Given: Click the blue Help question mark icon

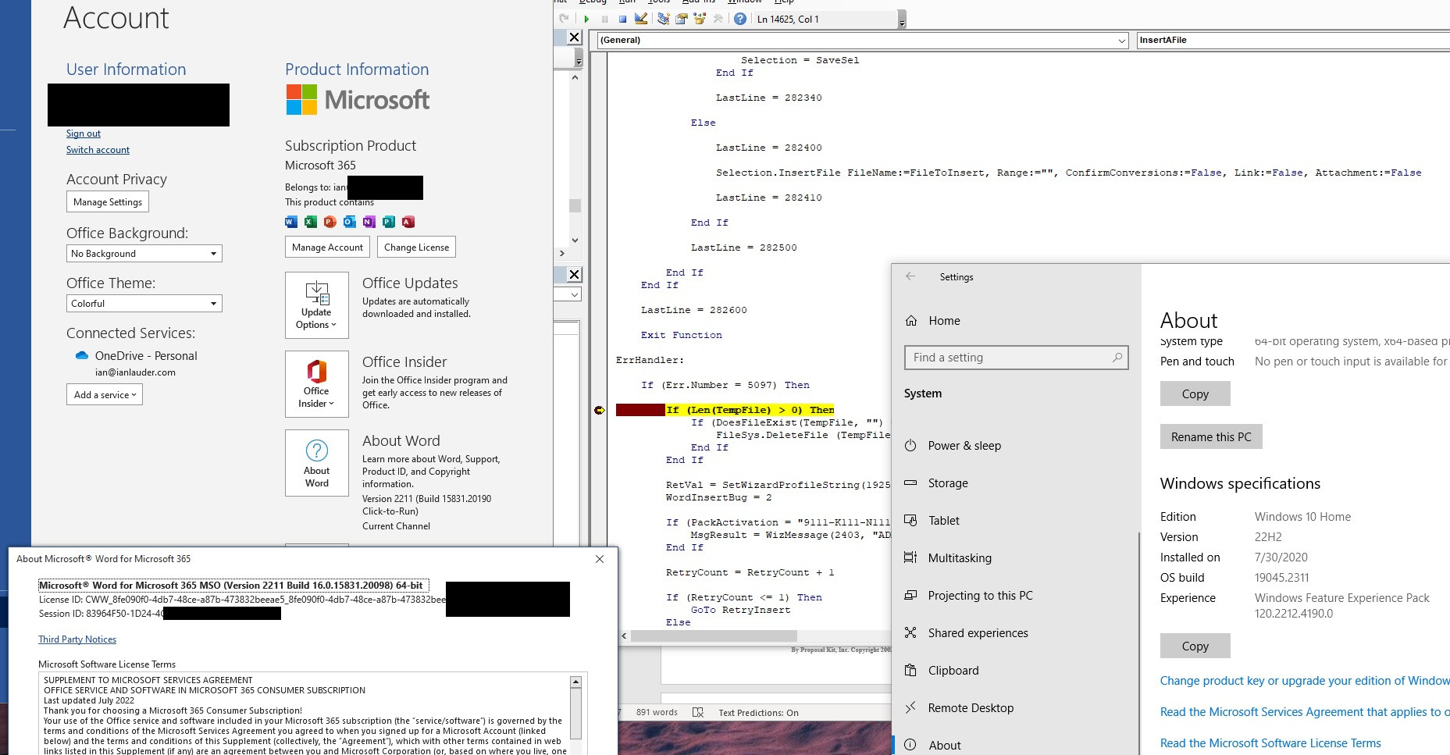Looking at the screenshot, I should click(739, 19).
